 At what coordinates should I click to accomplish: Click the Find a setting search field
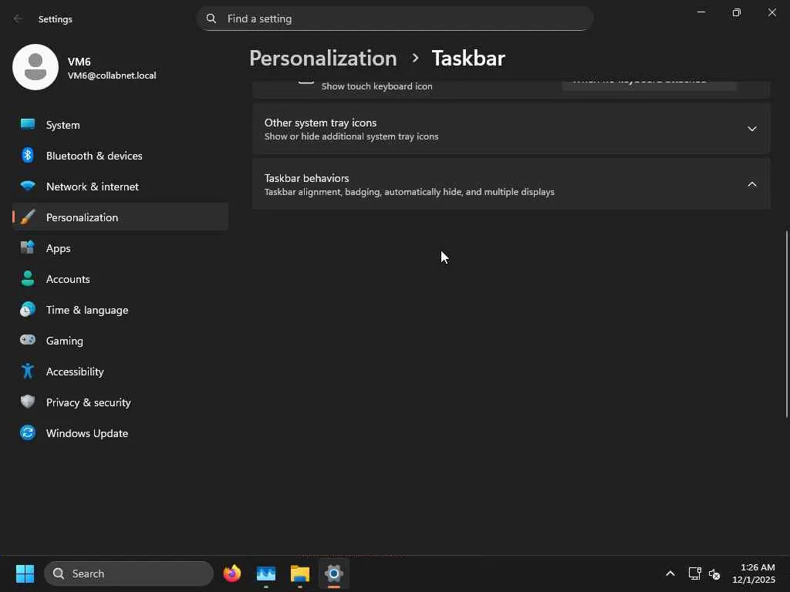395,18
